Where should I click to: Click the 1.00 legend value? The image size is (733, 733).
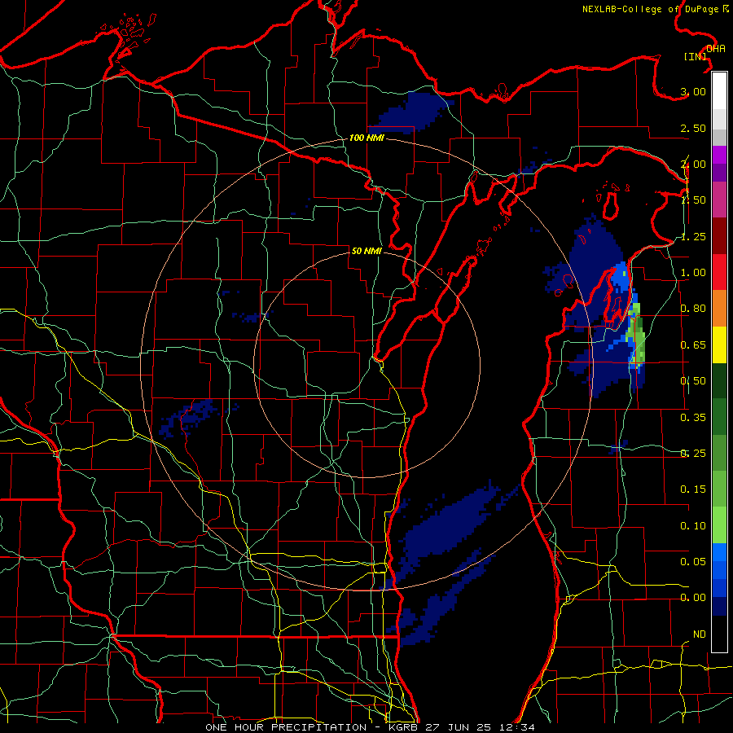click(x=693, y=273)
